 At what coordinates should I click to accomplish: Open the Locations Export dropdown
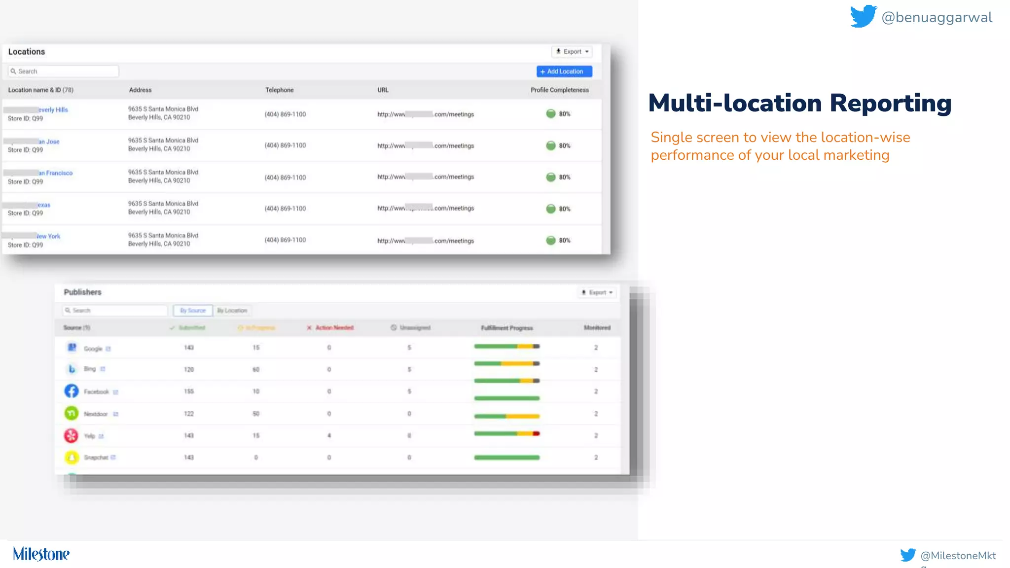[572, 51]
